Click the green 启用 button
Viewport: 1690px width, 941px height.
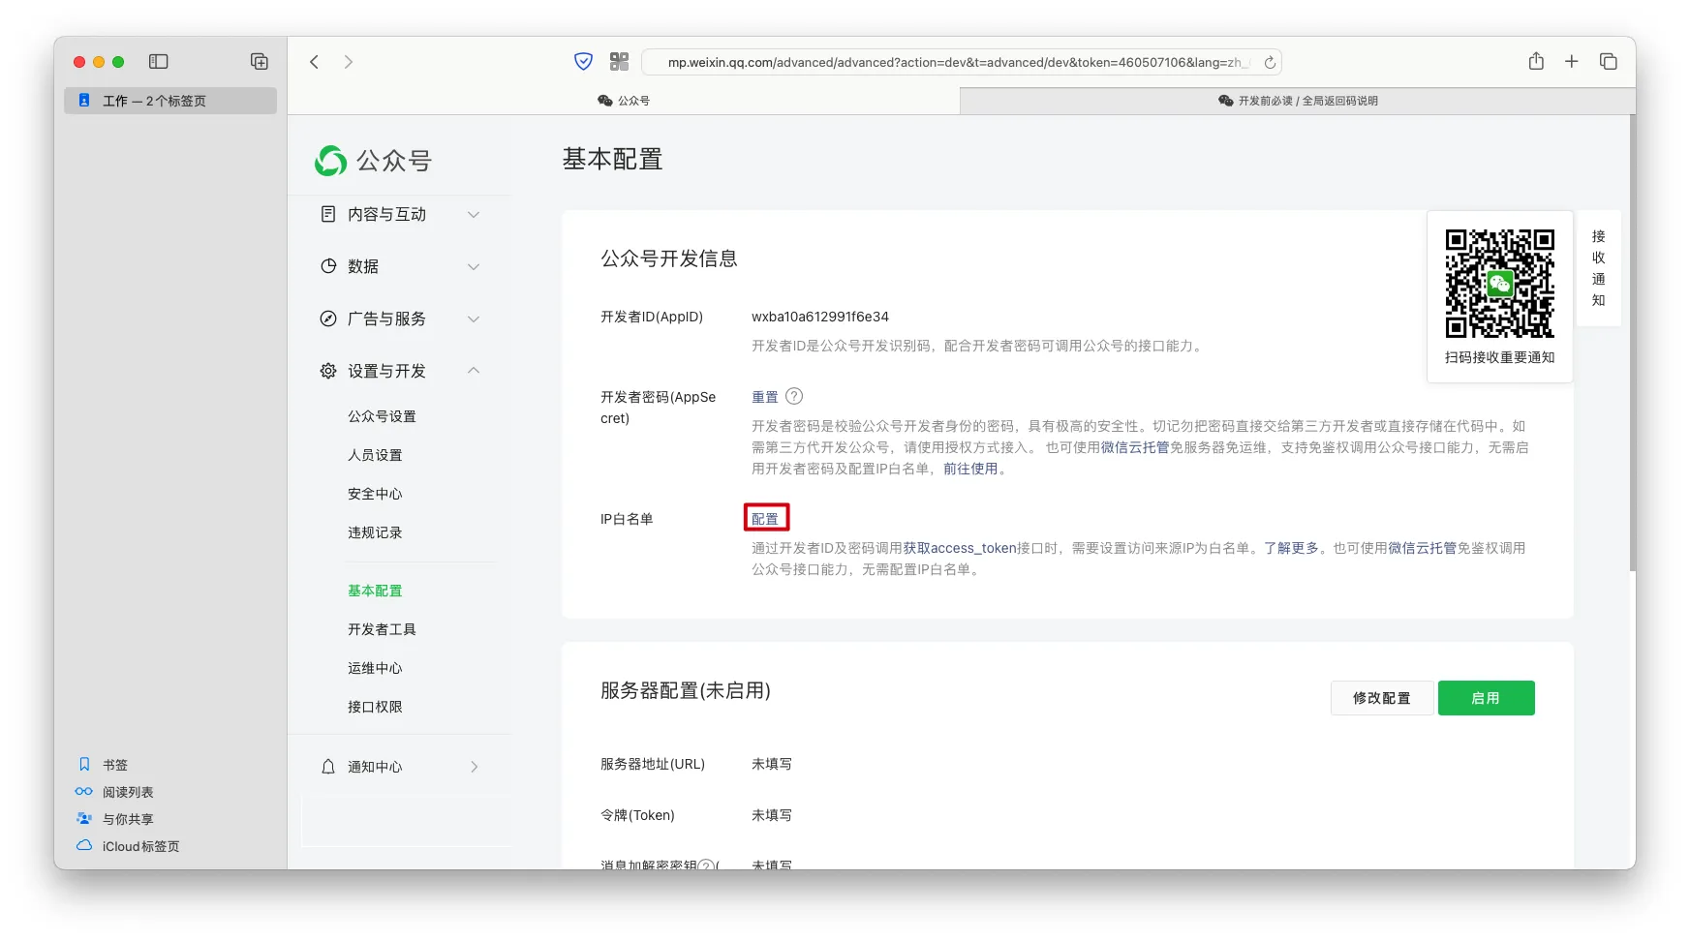[x=1486, y=698]
